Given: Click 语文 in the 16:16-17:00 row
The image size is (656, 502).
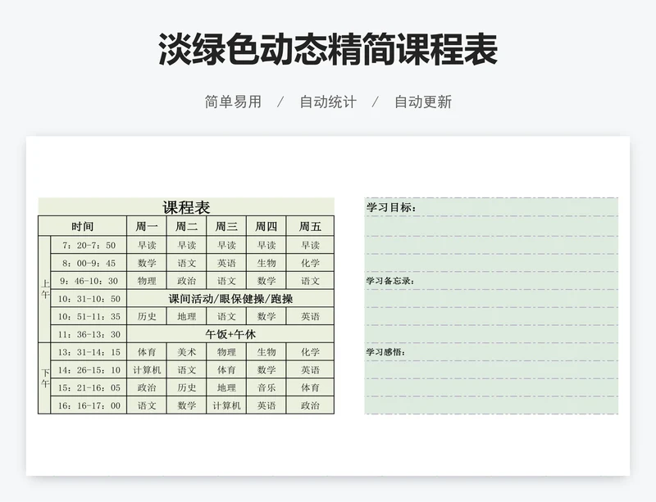Looking at the screenshot, I should click(147, 405).
